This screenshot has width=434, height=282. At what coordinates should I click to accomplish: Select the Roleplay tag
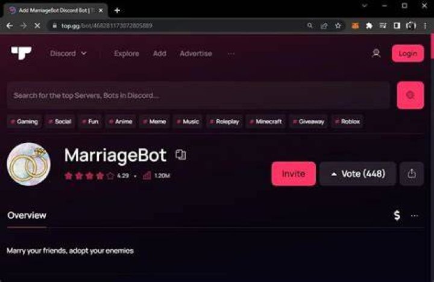click(224, 122)
